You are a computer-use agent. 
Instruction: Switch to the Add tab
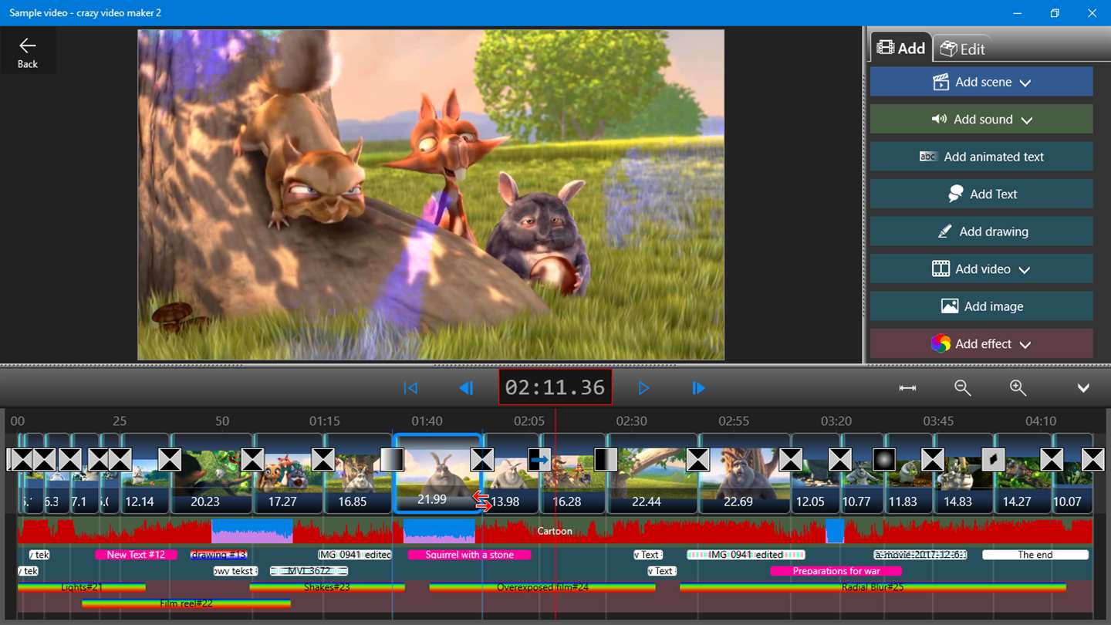point(901,48)
